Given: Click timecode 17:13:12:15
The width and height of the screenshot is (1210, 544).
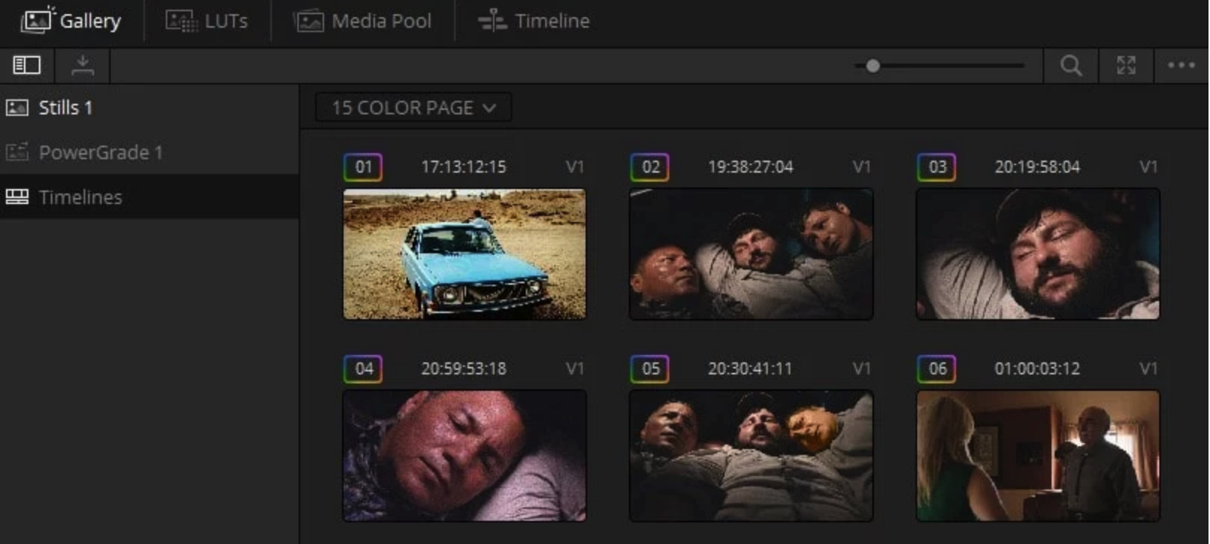Looking at the screenshot, I should tap(464, 167).
